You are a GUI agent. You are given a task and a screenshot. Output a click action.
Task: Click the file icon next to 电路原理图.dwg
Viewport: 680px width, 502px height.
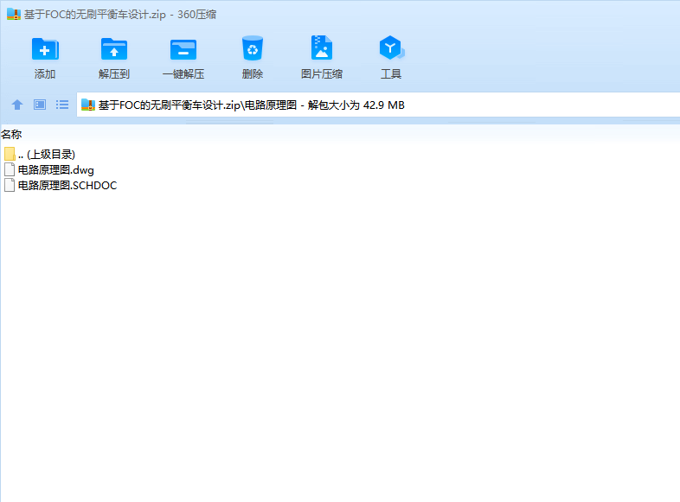(x=10, y=170)
